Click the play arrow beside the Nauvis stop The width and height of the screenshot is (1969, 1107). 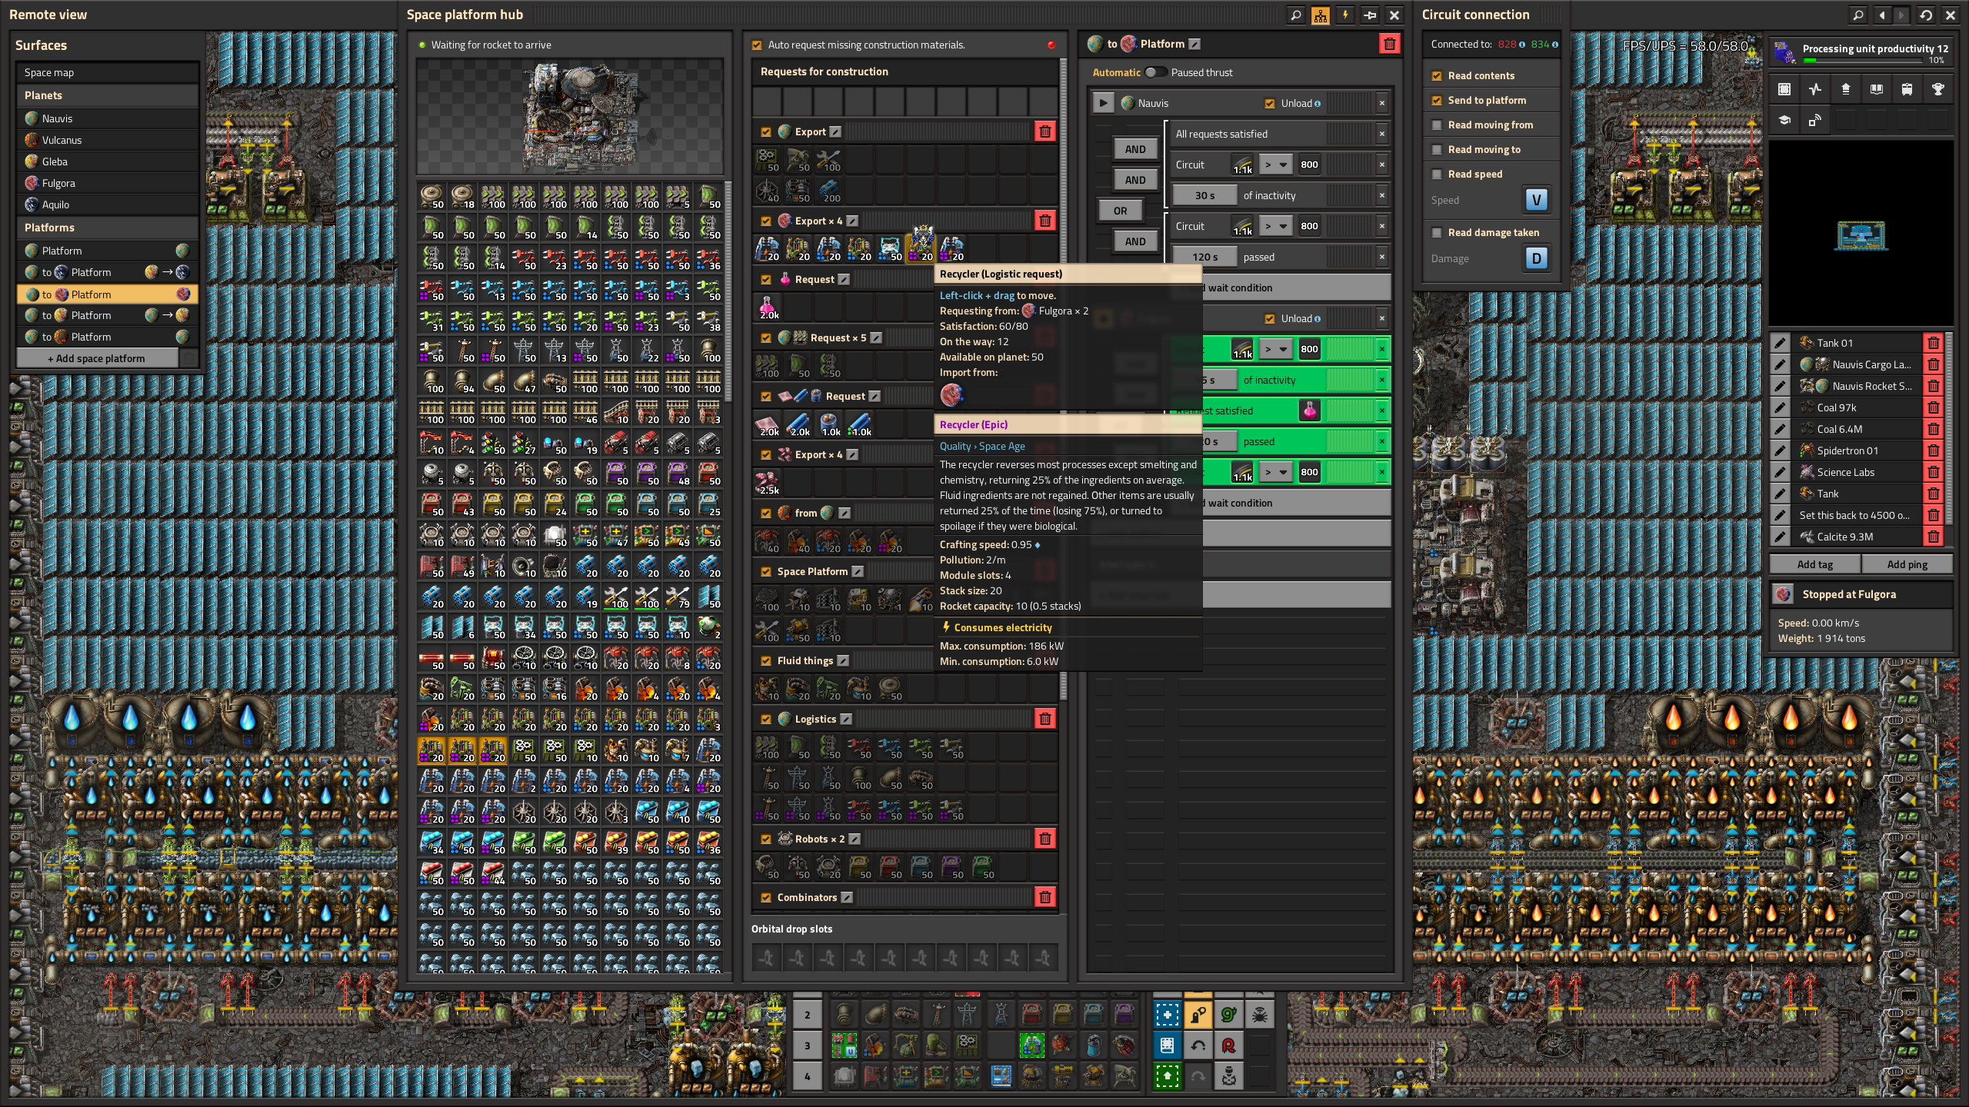pos(1103,103)
